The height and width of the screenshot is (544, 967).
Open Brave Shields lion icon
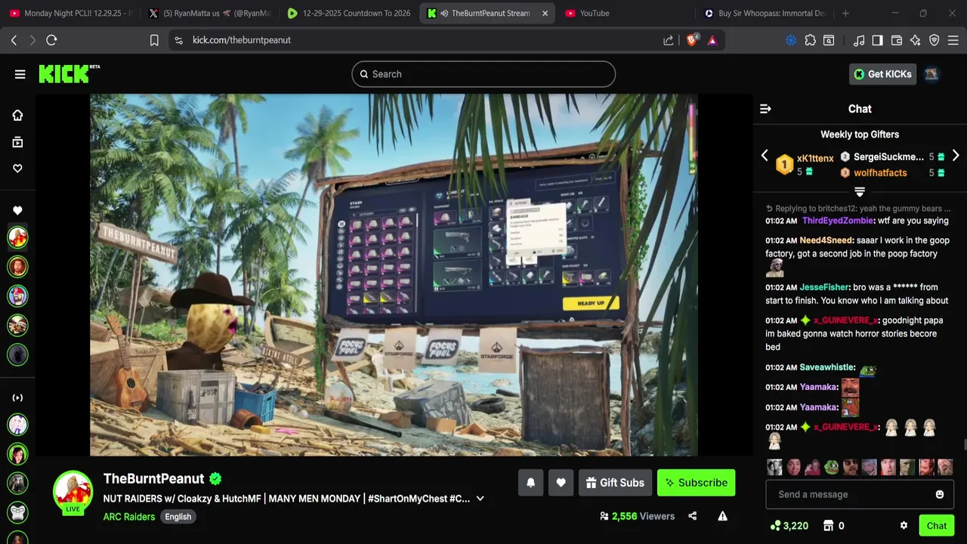tap(691, 40)
